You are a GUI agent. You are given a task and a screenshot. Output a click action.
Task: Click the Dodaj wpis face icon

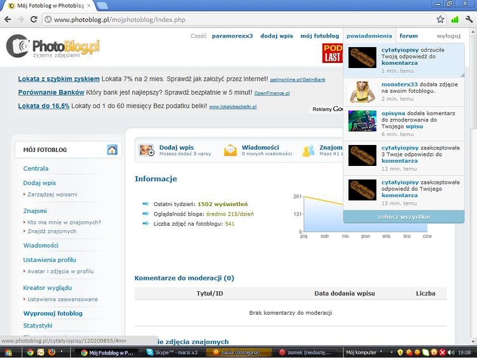click(x=147, y=150)
